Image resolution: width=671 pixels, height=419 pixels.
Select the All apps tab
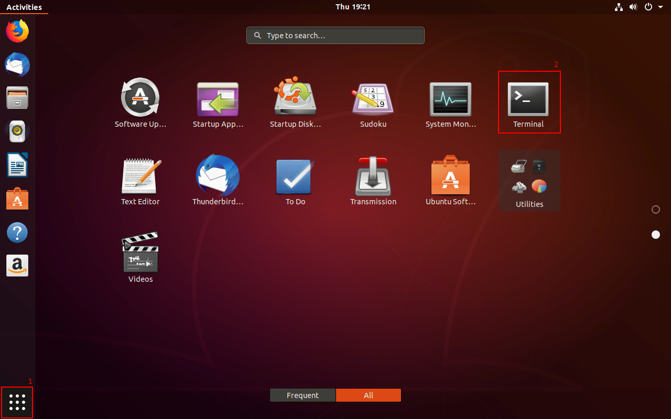click(x=369, y=395)
